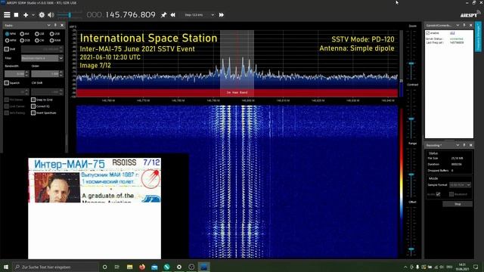Select the WFM demodulation mode

(10, 40)
